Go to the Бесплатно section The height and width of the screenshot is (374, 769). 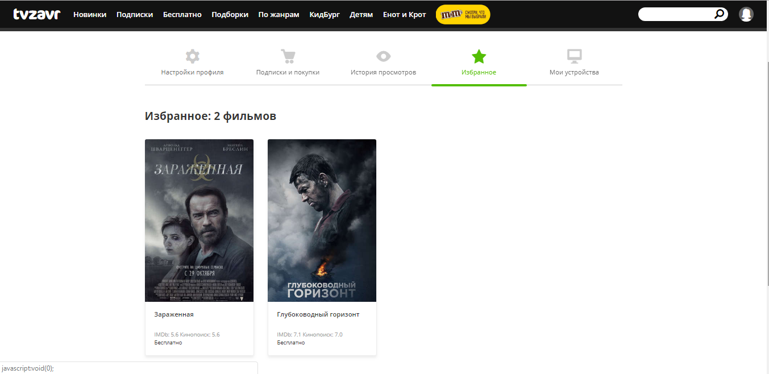point(182,15)
